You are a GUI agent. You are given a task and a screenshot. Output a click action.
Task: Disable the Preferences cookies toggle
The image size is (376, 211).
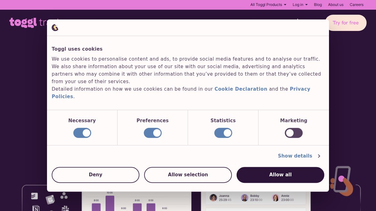tap(153, 133)
